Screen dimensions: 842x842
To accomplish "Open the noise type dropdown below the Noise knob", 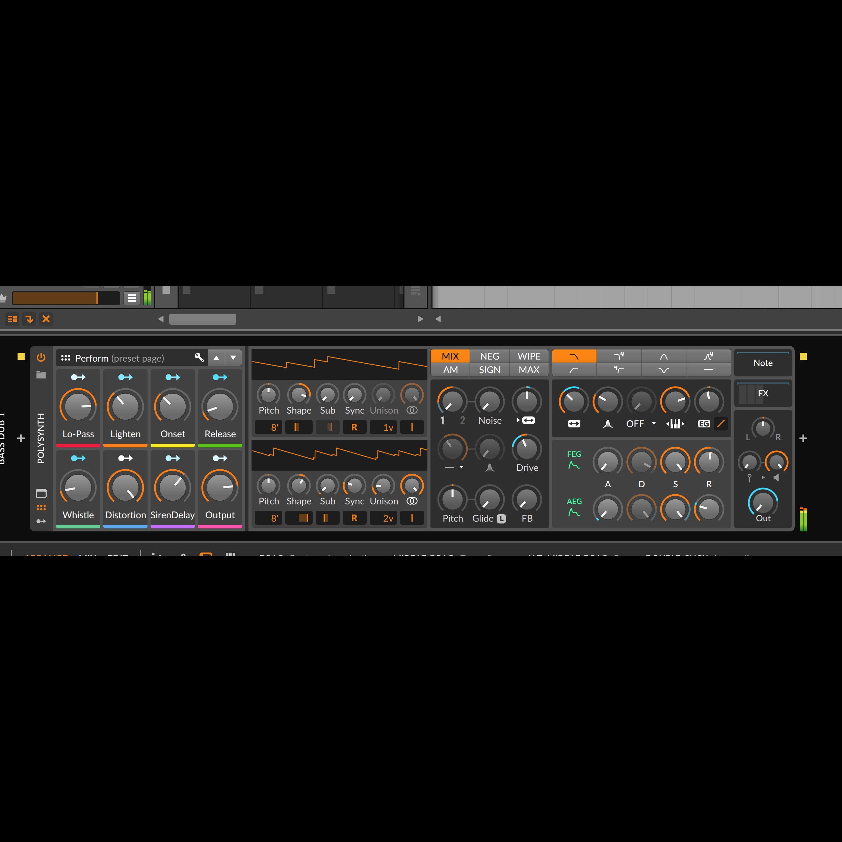I will click(454, 467).
